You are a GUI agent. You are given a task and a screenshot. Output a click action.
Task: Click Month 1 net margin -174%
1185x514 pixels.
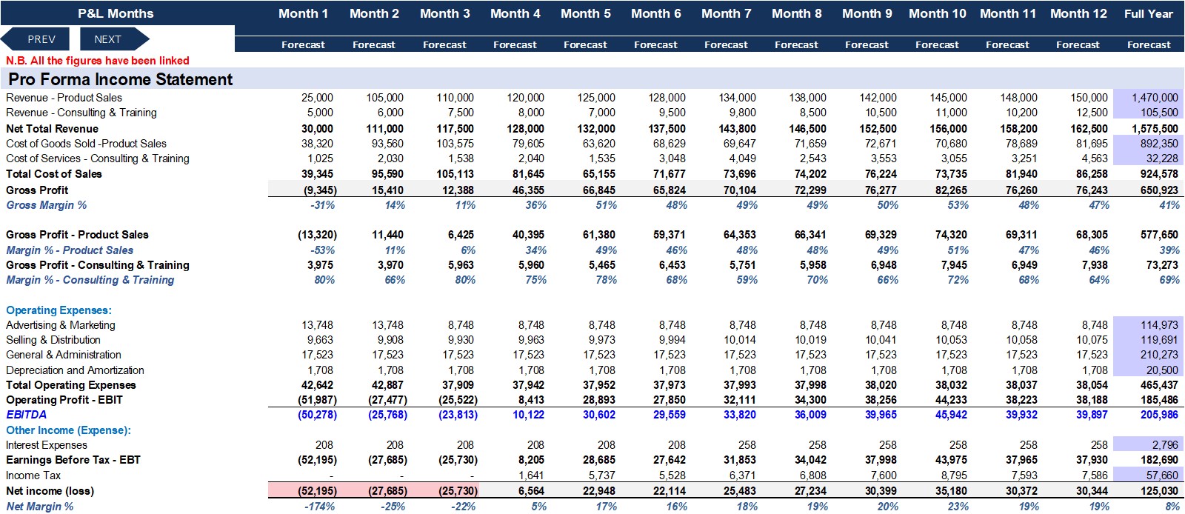point(319,507)
